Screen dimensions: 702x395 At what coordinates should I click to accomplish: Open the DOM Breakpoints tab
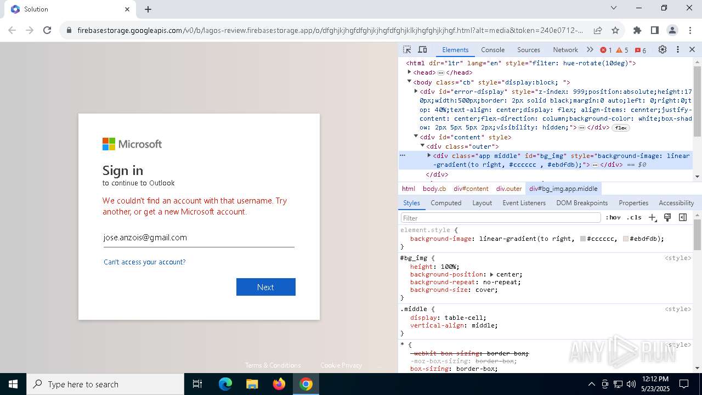click(x=582, y=202)
